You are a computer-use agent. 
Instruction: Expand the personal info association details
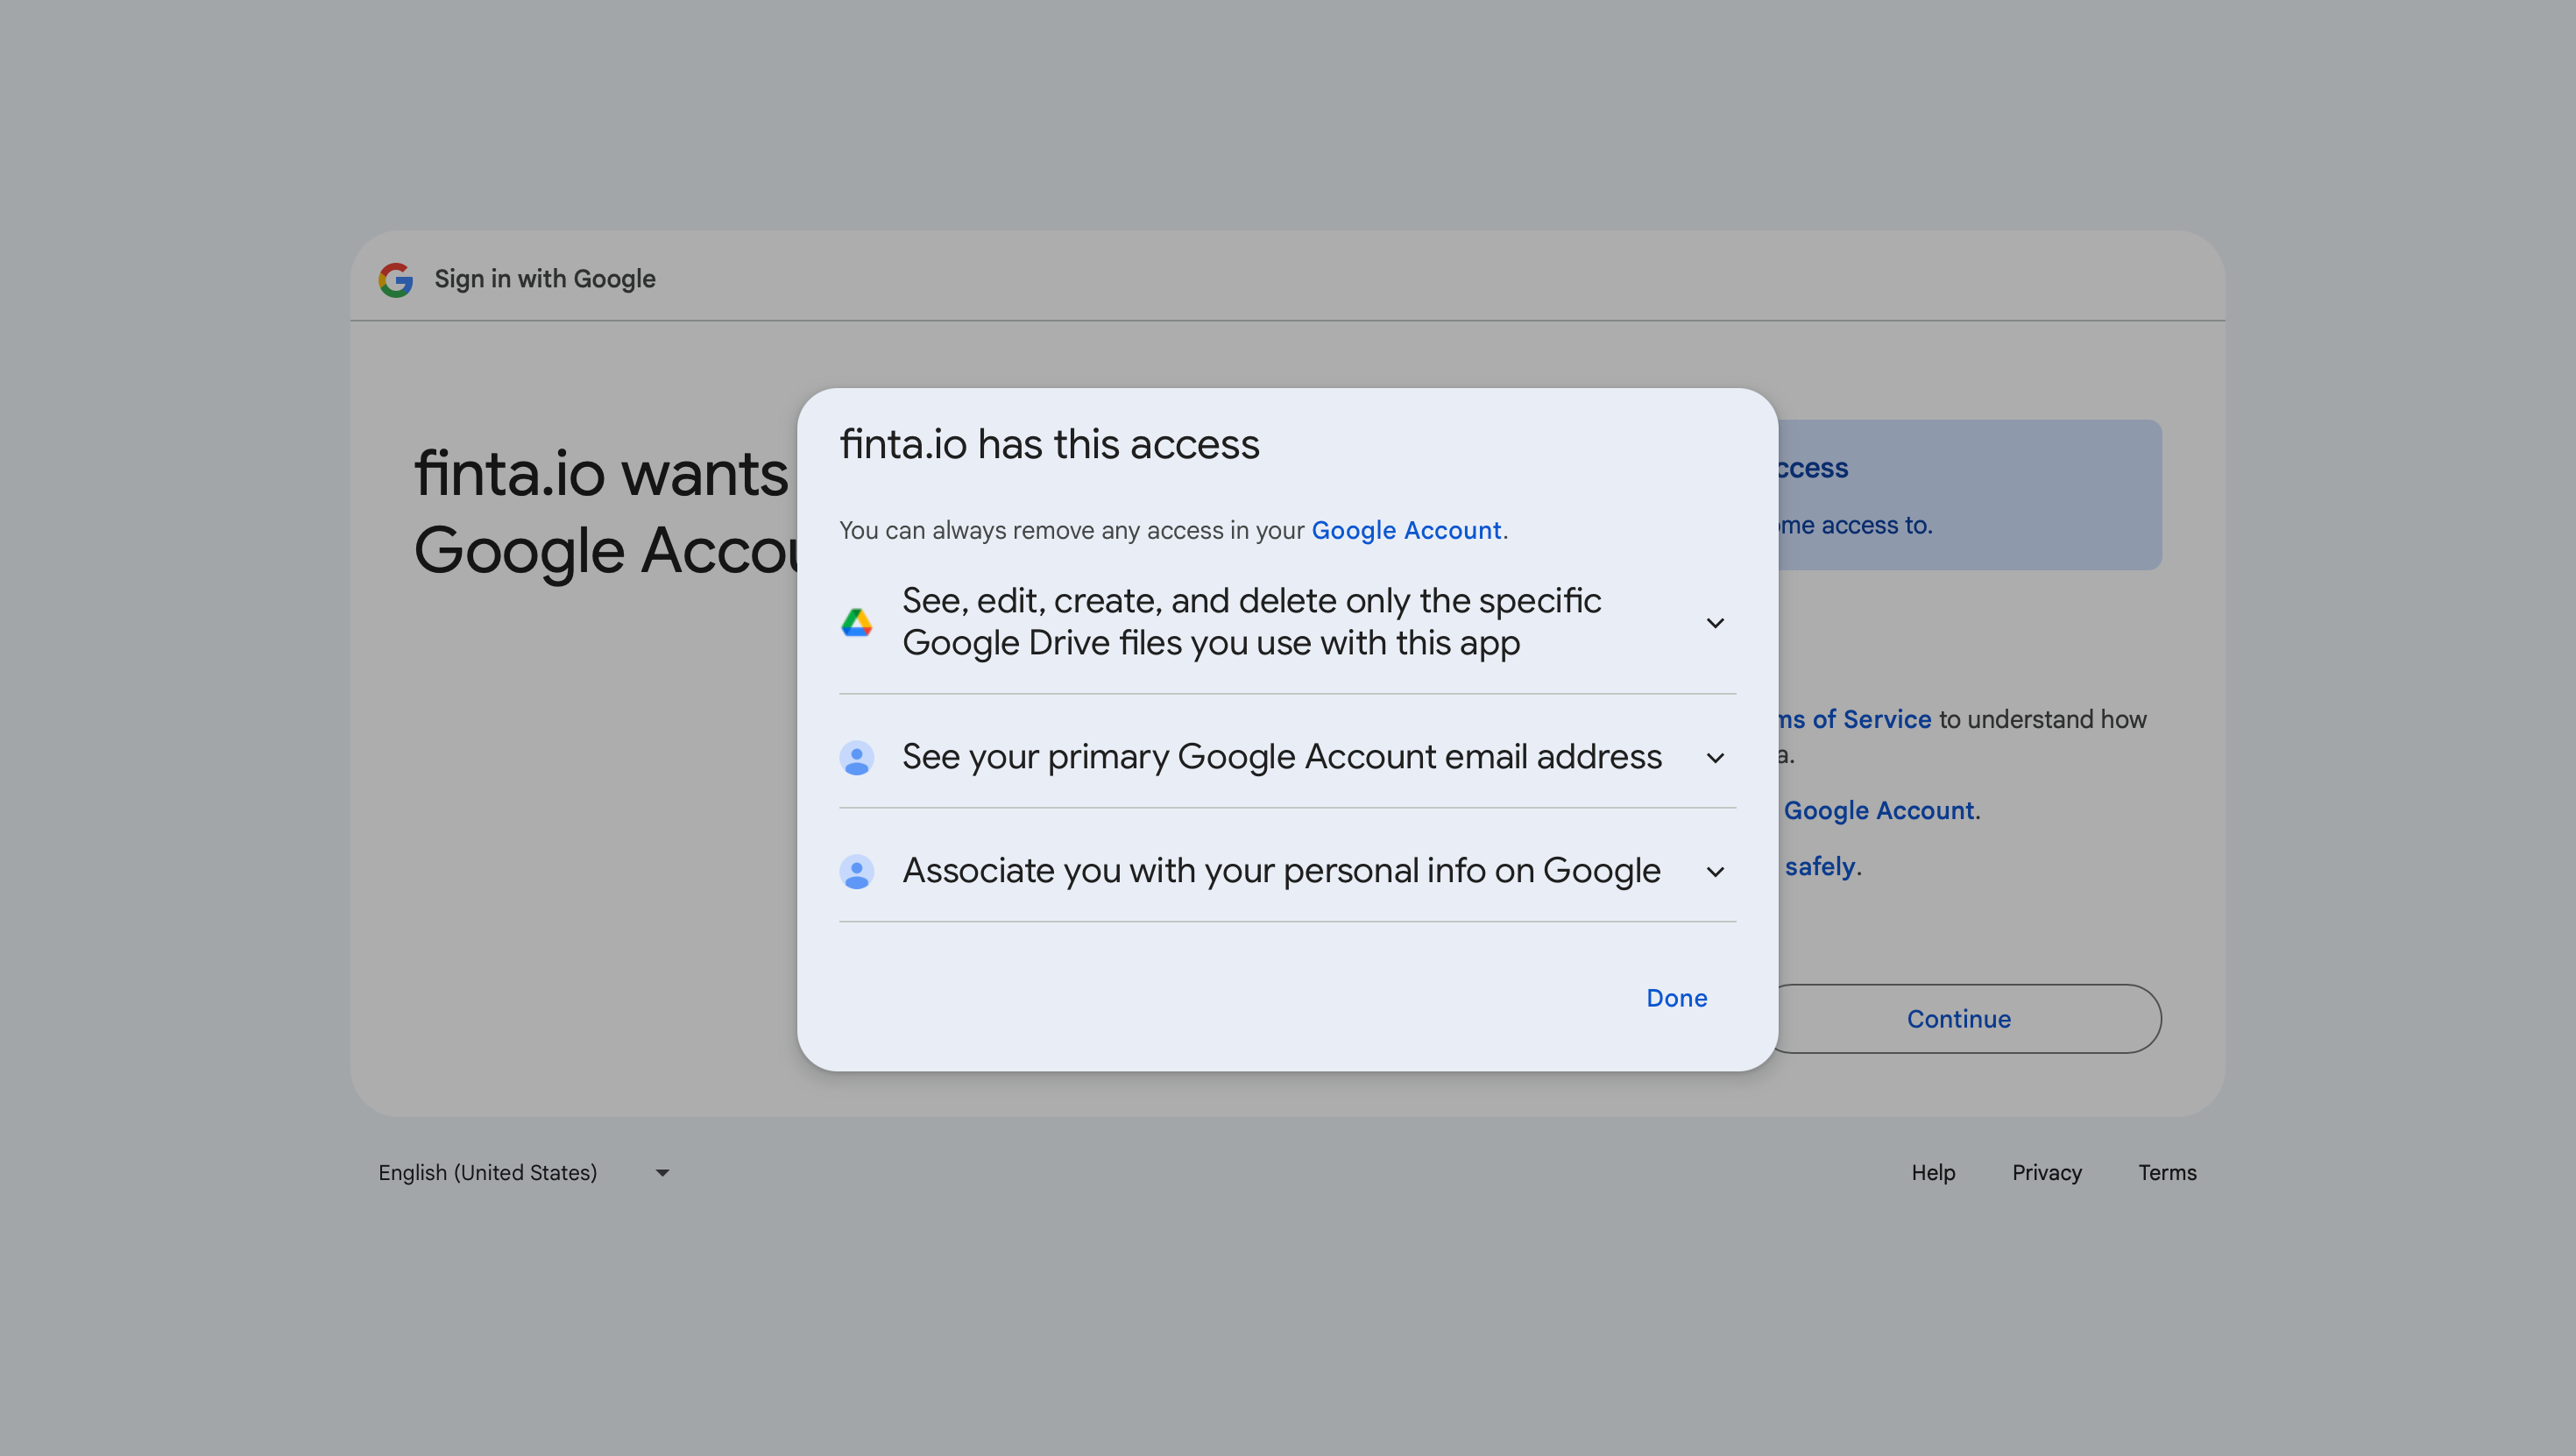coord(1716,871)
